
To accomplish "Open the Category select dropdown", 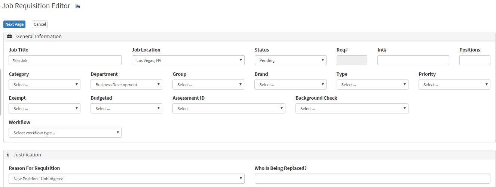I will click(45, 85).
